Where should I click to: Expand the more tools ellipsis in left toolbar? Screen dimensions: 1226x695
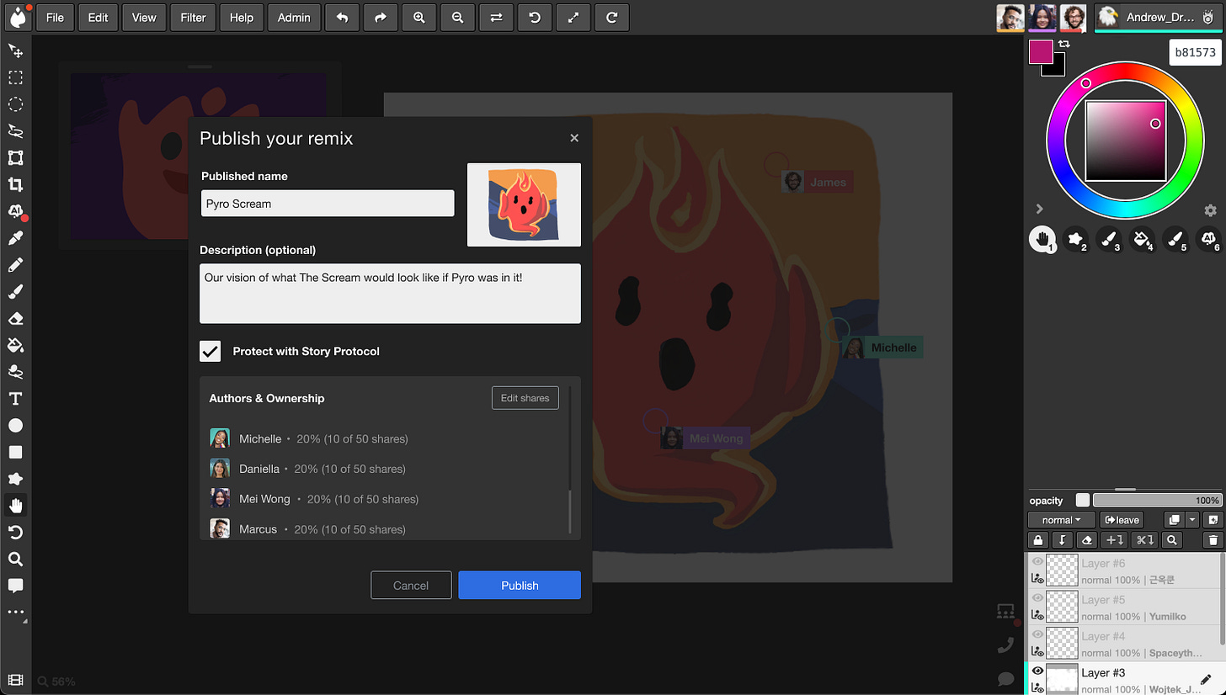15,613
